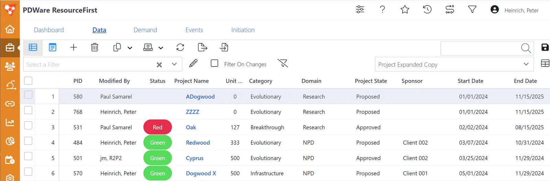Click the favorites star icon
Viewport: 550px width, 181px height.
(405, 9)
